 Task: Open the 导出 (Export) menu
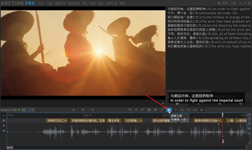[84, 3]
